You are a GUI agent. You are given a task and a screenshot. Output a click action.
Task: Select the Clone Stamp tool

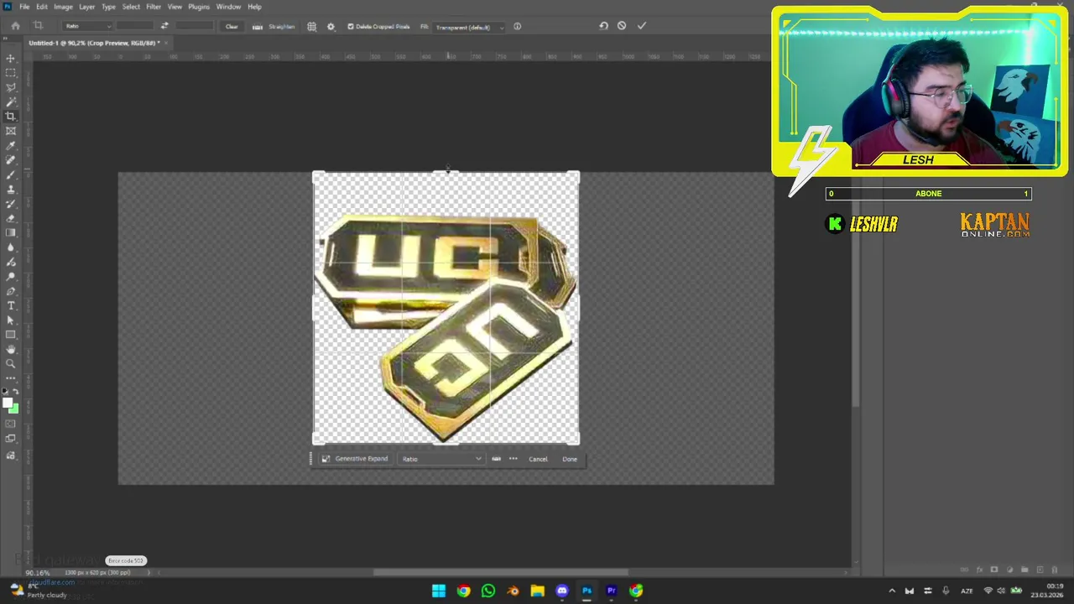(11, 190)
